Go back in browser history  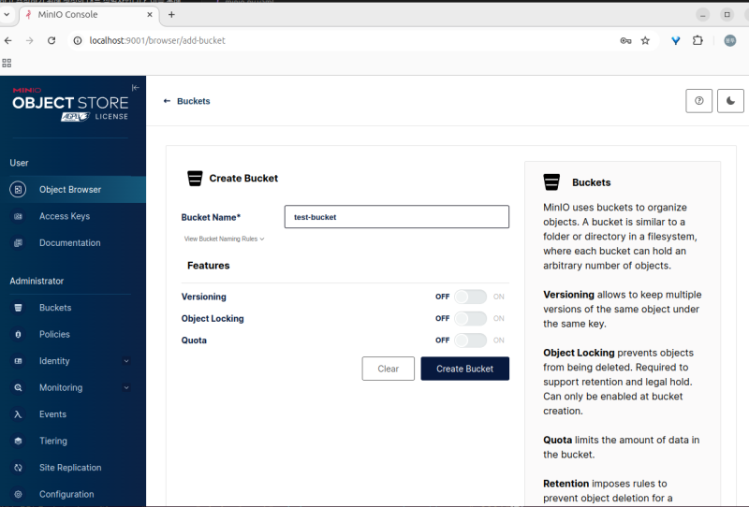pyautogui.click(x=8, y=40)
